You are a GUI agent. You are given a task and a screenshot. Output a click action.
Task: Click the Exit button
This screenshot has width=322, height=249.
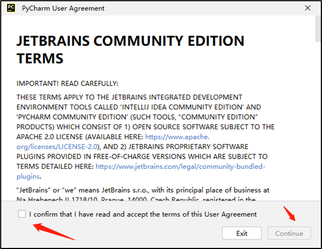click(241, 233)
